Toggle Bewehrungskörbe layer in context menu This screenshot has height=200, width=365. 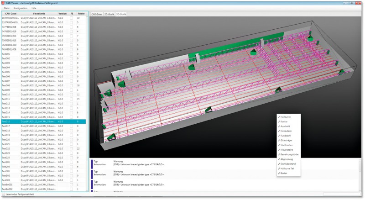(x=289, y=154)
